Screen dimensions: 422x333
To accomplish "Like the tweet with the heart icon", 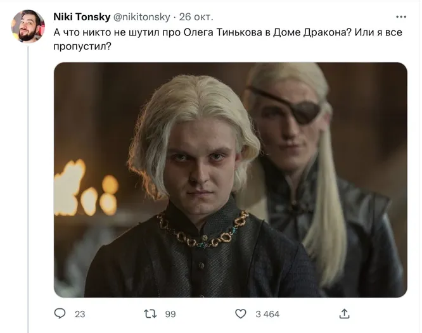I will coord(241,313).
